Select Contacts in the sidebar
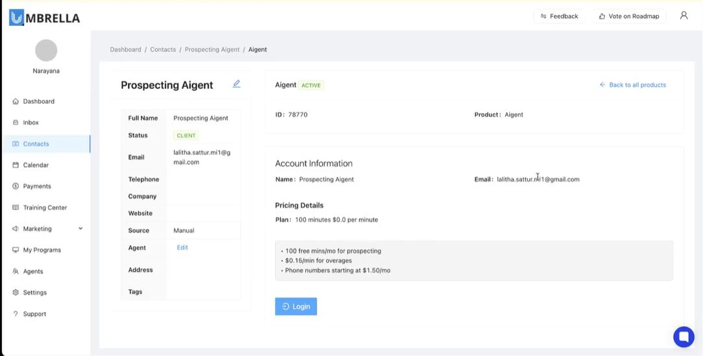The image size is (703, 356). (x=36, y=144)
